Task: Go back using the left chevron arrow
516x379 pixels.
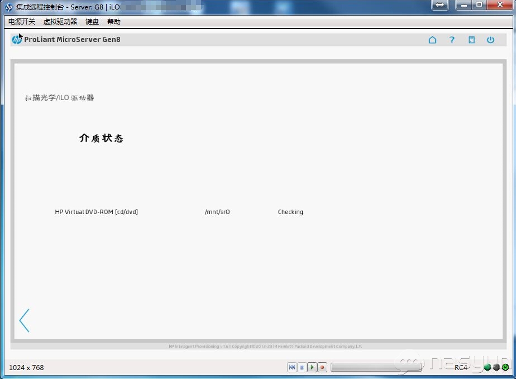Action: pos(25,320)
